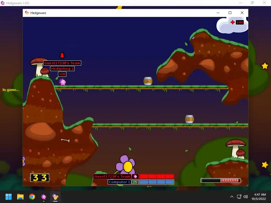Minimize the inner Hedgewars game window
Screen dimensions: 271x203
[218, 13]
